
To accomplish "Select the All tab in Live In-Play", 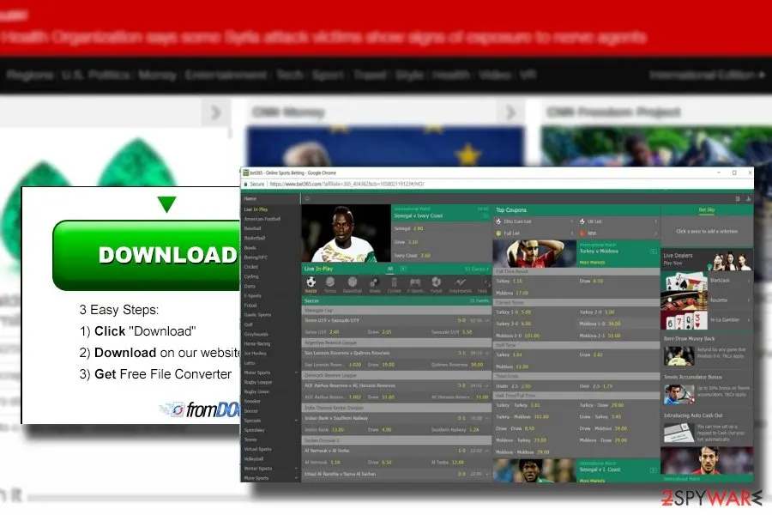I will tap(390, 269).
